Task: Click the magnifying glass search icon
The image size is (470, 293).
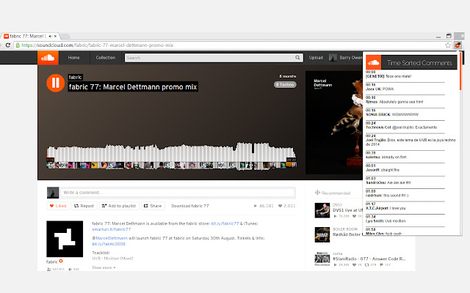Action: coord(297,58)
